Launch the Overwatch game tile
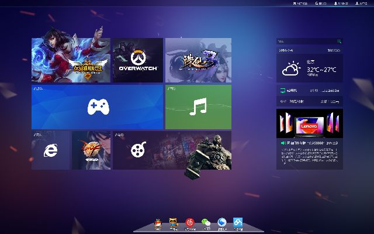Image resolution: width=374 pixels, height=234 pixels. click(x=138, y=60)
